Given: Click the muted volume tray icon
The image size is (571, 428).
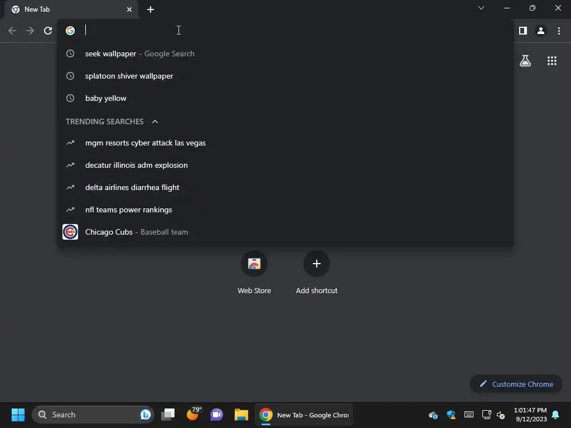Looking at the screenshot, I should coord(501,415).
